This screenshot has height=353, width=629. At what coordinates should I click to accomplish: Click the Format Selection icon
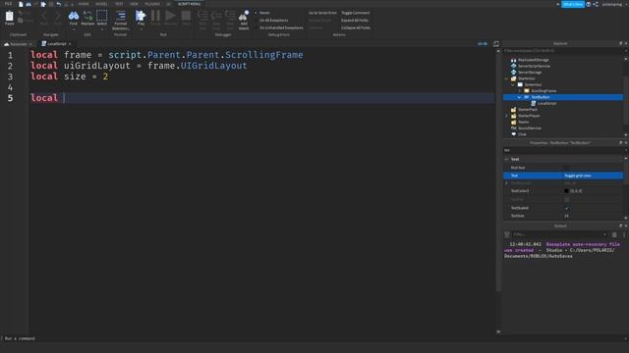120,16
